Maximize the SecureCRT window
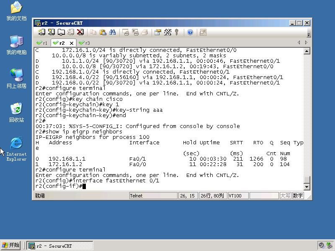Screen dimensions: 335x251 coord(299,23)
